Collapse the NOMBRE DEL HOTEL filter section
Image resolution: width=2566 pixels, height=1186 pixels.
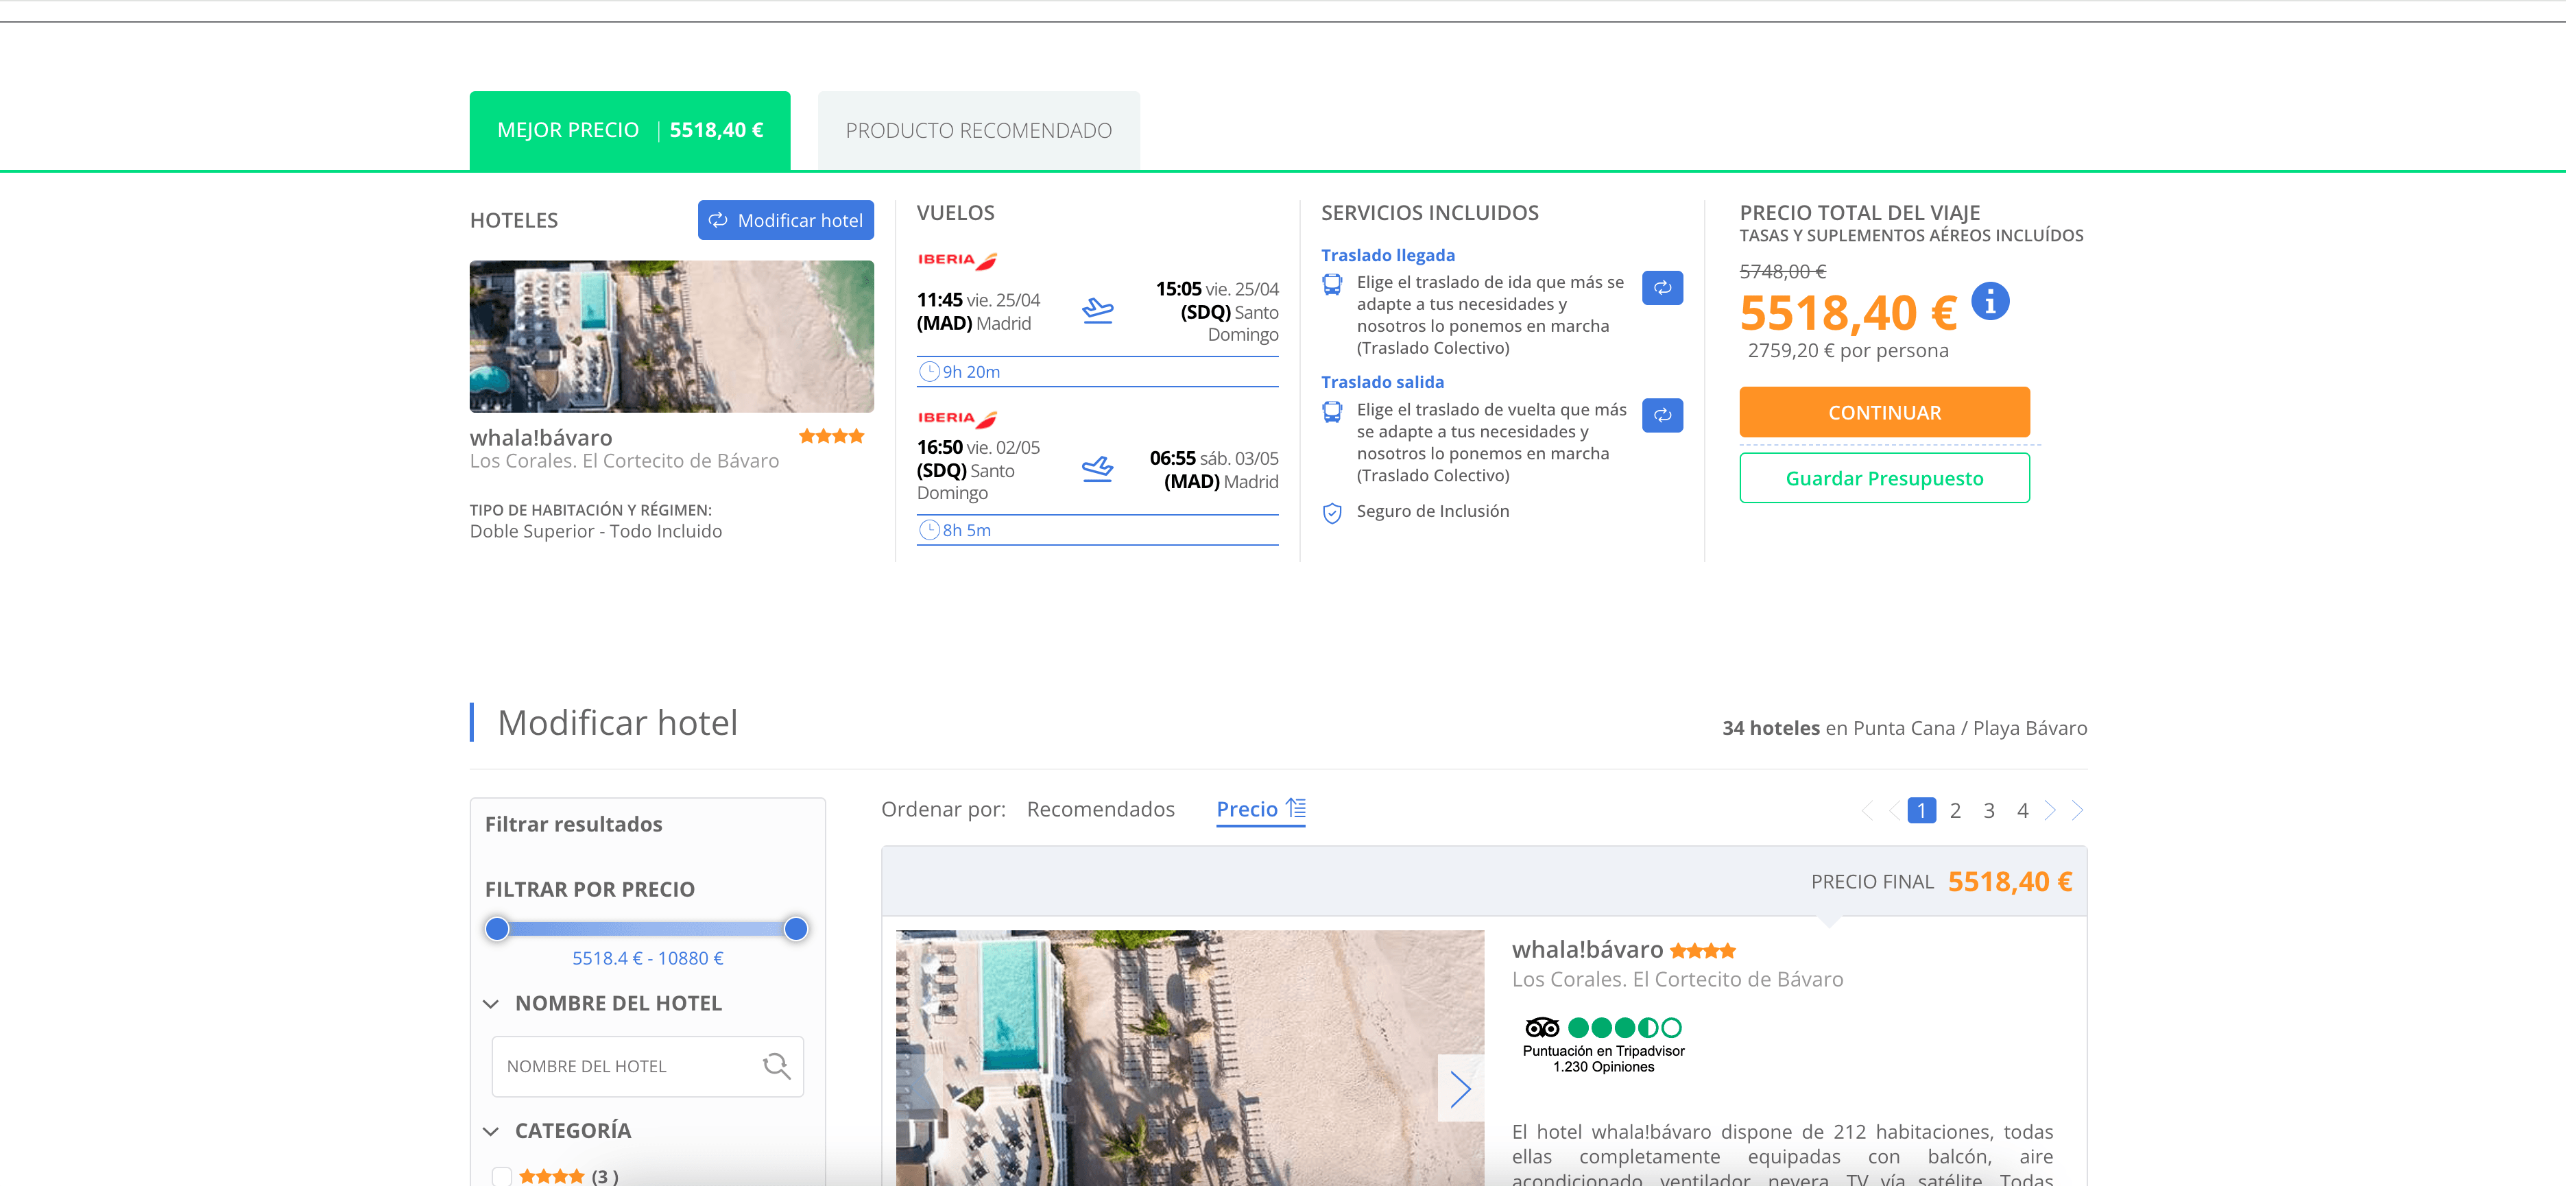click(x=491, y=1004)
